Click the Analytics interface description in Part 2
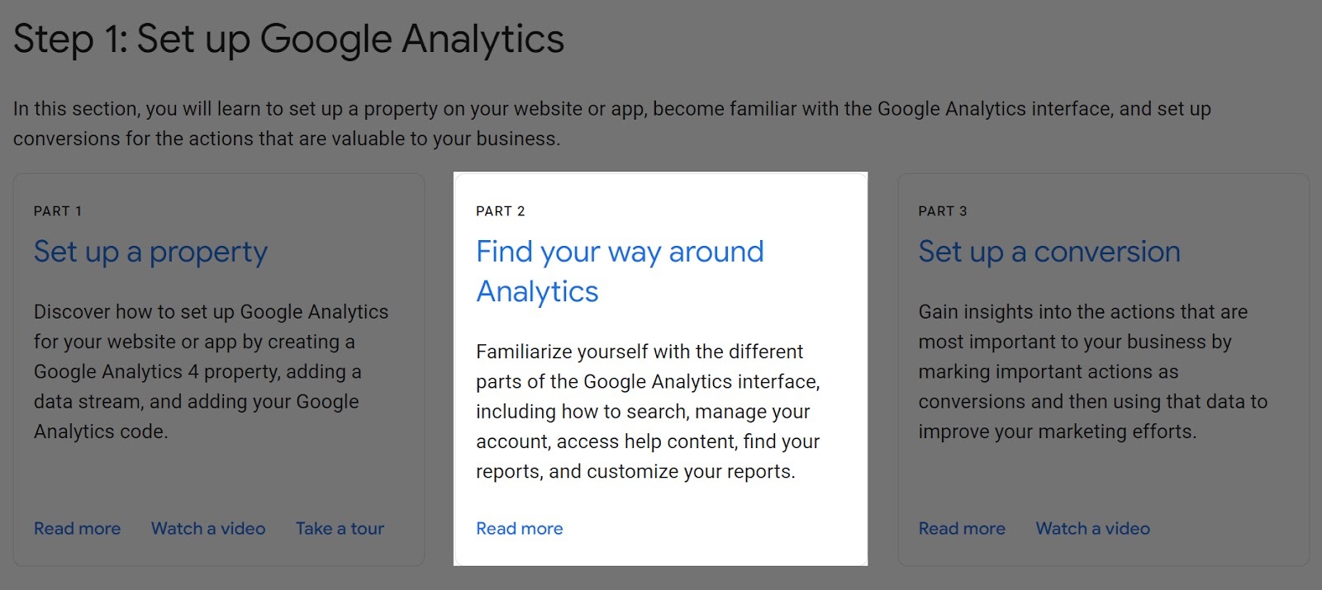 [647, 411]
